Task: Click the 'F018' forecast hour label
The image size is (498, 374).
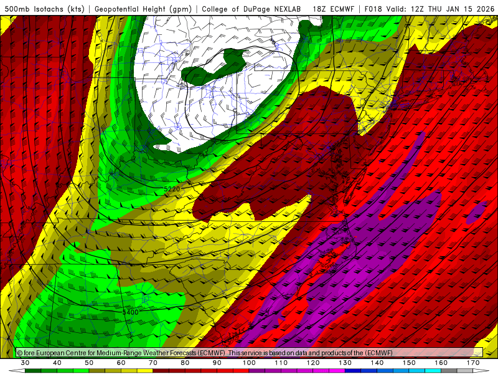Action: [x=374, y=9]
